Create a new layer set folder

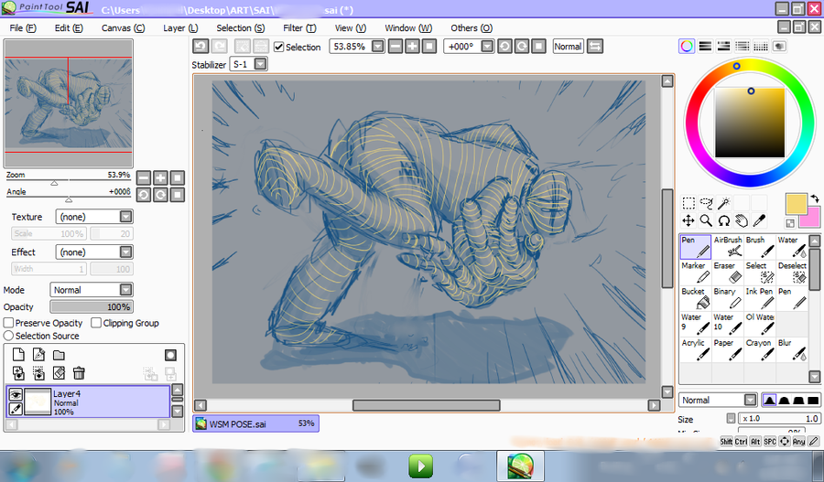pos(59,355)
